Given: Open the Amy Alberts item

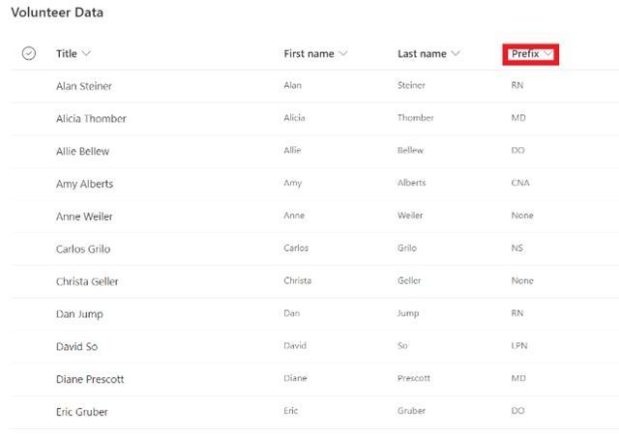Looking at the screenshot, I should 84,184.
